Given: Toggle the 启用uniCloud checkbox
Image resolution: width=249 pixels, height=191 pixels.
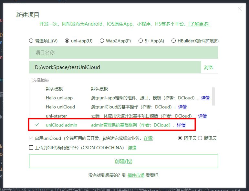Looking at the screenshot, I should click(x=31, y=138).
